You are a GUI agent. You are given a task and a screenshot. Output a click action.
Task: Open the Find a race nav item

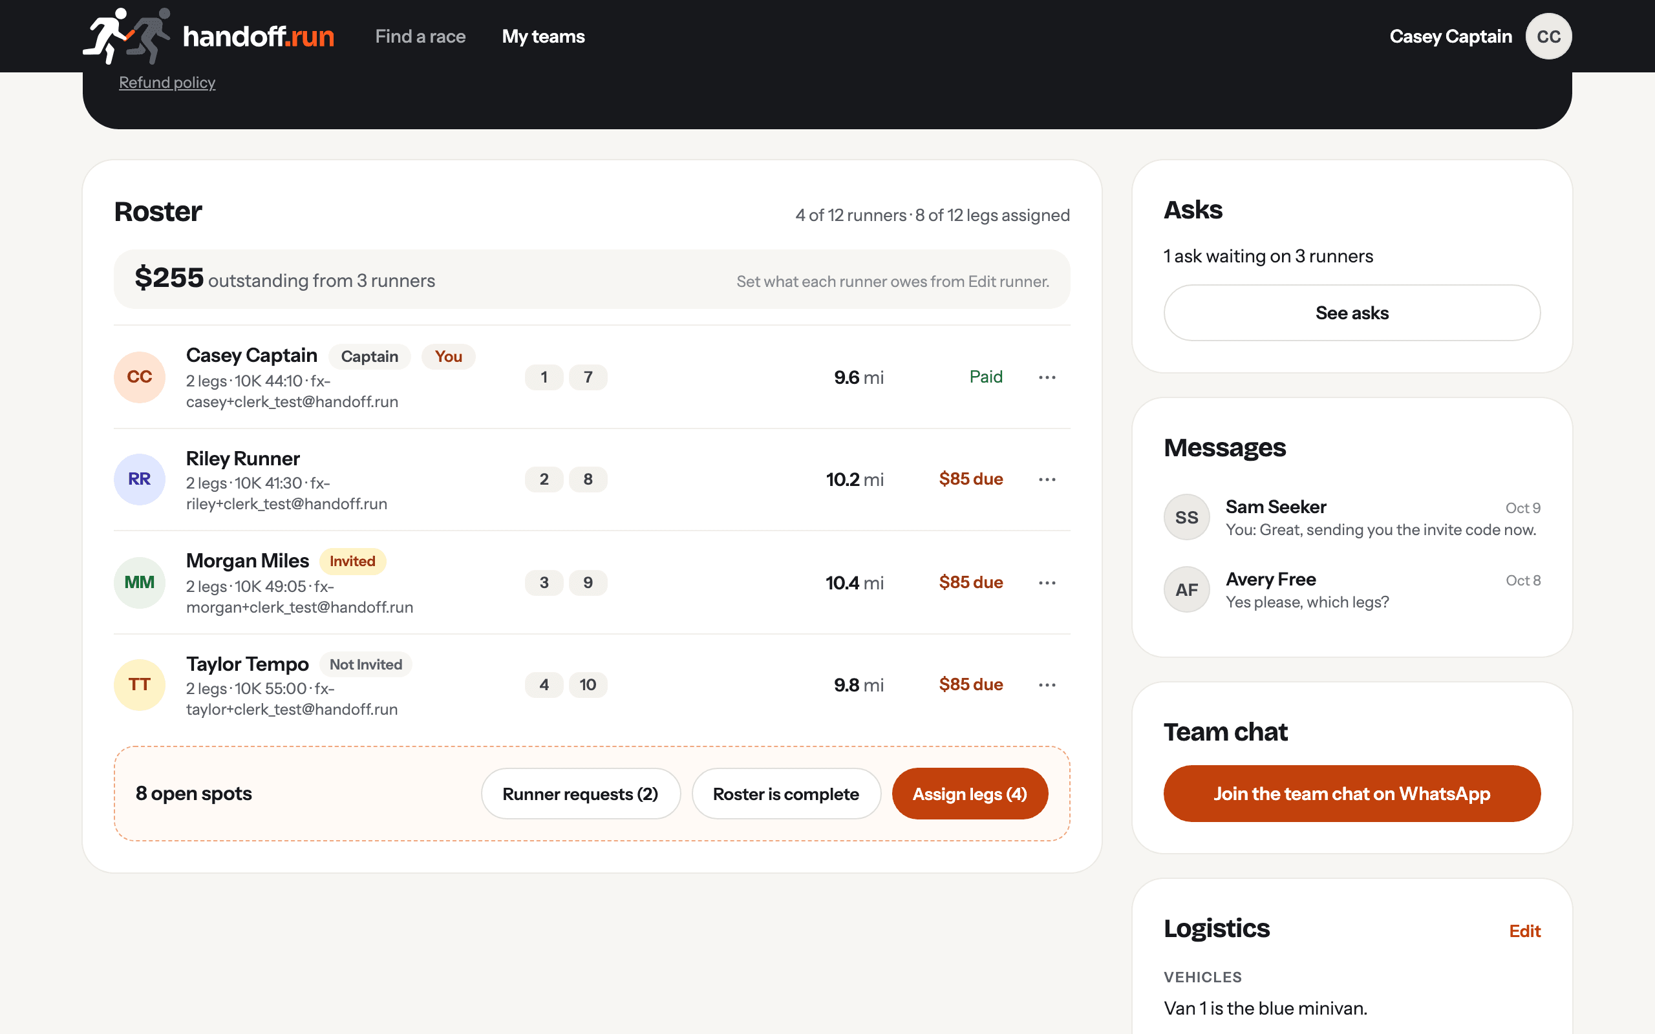420,36
